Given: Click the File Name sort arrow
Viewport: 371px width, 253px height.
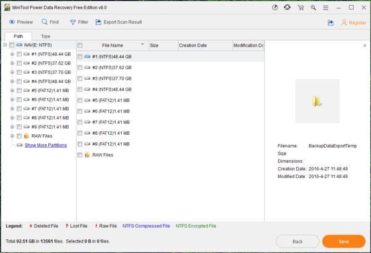Looking at the screenshot, I should 142,45.
